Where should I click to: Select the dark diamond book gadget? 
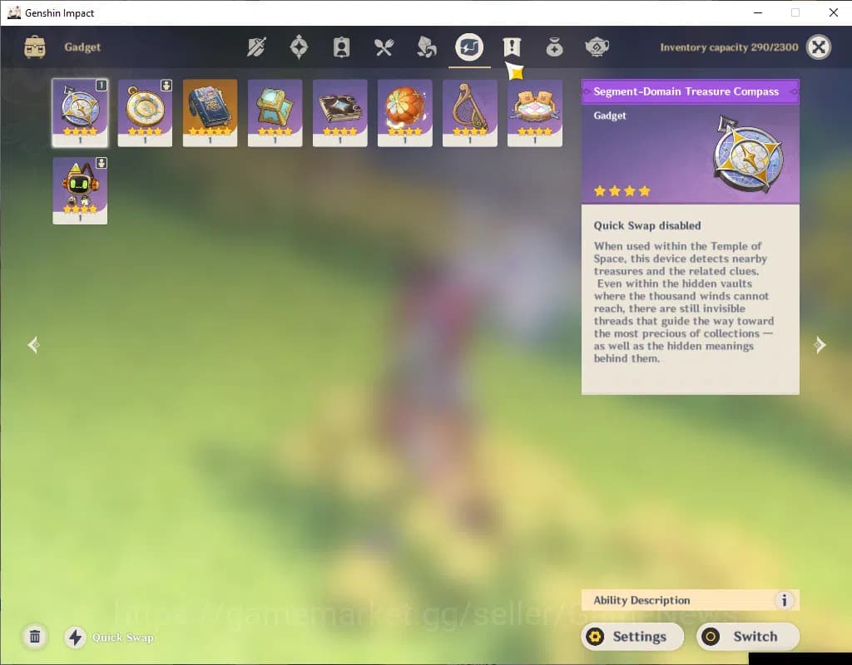pyautogui.click(x=340, y=113)
